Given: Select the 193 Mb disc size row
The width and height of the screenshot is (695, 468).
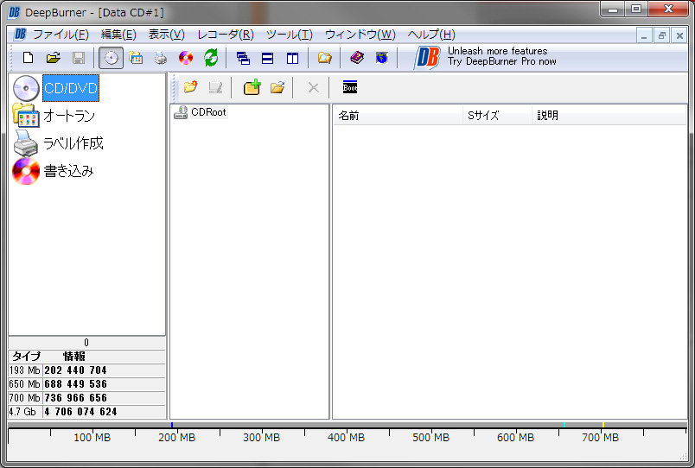Looking at the screenshot, I should point(86,370).
